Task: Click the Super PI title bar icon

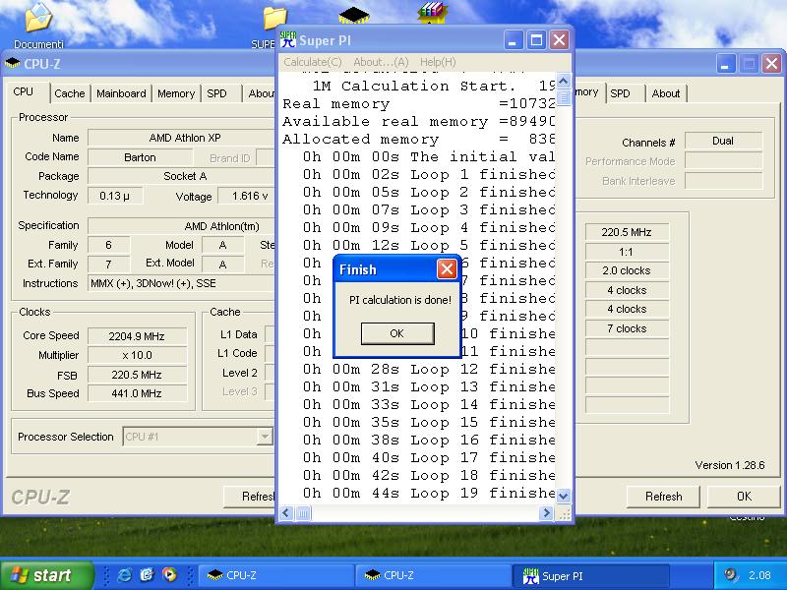Action: (288, 39)
